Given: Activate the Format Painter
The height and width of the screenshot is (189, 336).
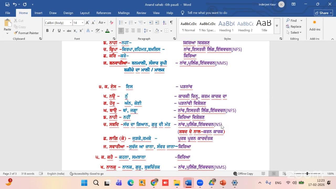Looking at the screenshot, I should coord(26,33).
